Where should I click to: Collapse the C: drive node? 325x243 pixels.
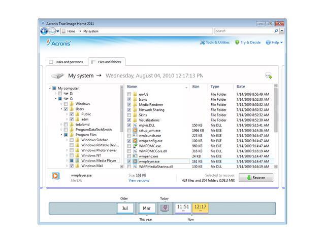coord(55,99)
